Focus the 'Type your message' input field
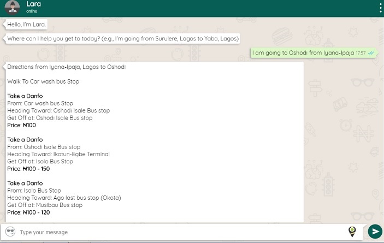The width and height of the screenshot is (384, 243). tap(181, 232)
